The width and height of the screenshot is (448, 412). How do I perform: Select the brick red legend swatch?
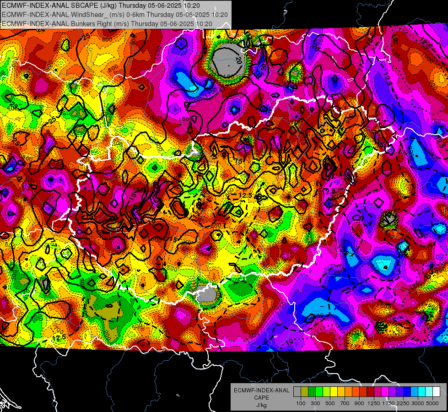pyautogui.click(x=363, y=392)
